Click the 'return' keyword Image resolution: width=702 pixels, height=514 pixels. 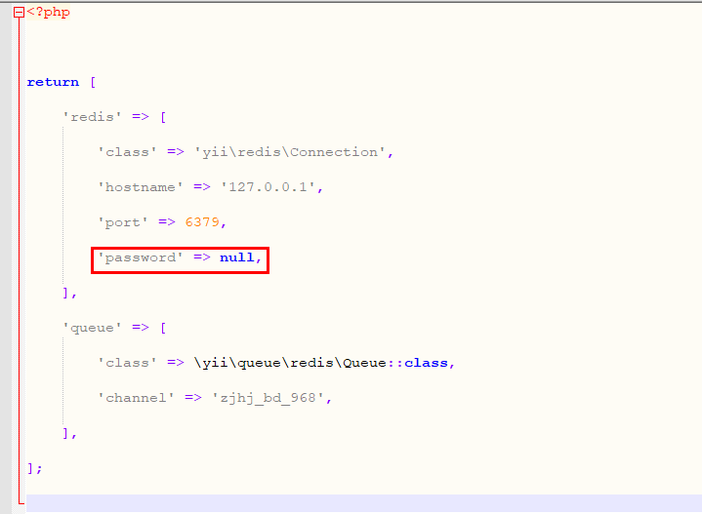pos(53,82)
